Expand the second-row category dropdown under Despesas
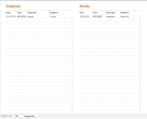 (x=72, y=20)
